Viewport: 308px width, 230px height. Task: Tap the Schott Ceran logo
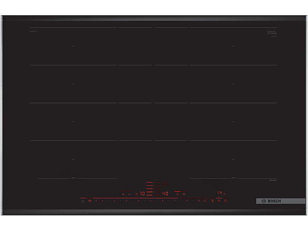point(272,33)
